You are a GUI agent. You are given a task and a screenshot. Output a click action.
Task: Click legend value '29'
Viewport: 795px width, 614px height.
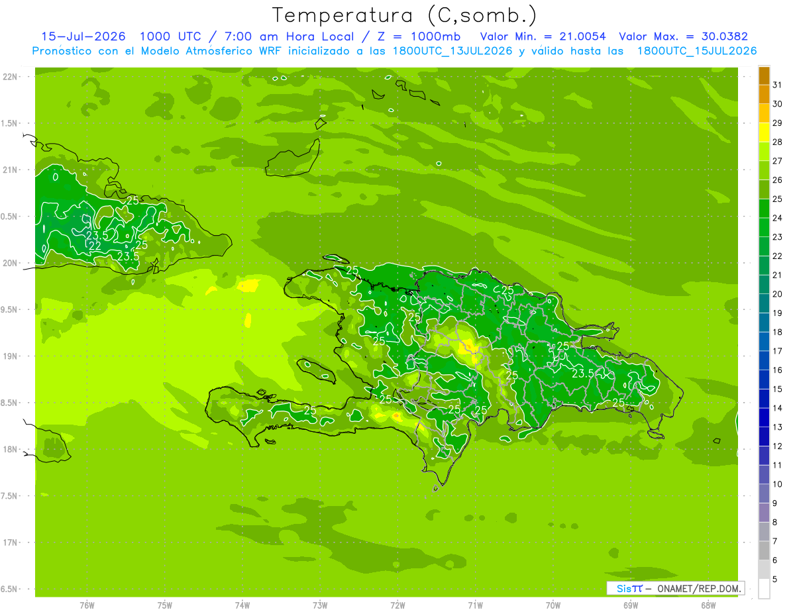(x=778, y=123)
